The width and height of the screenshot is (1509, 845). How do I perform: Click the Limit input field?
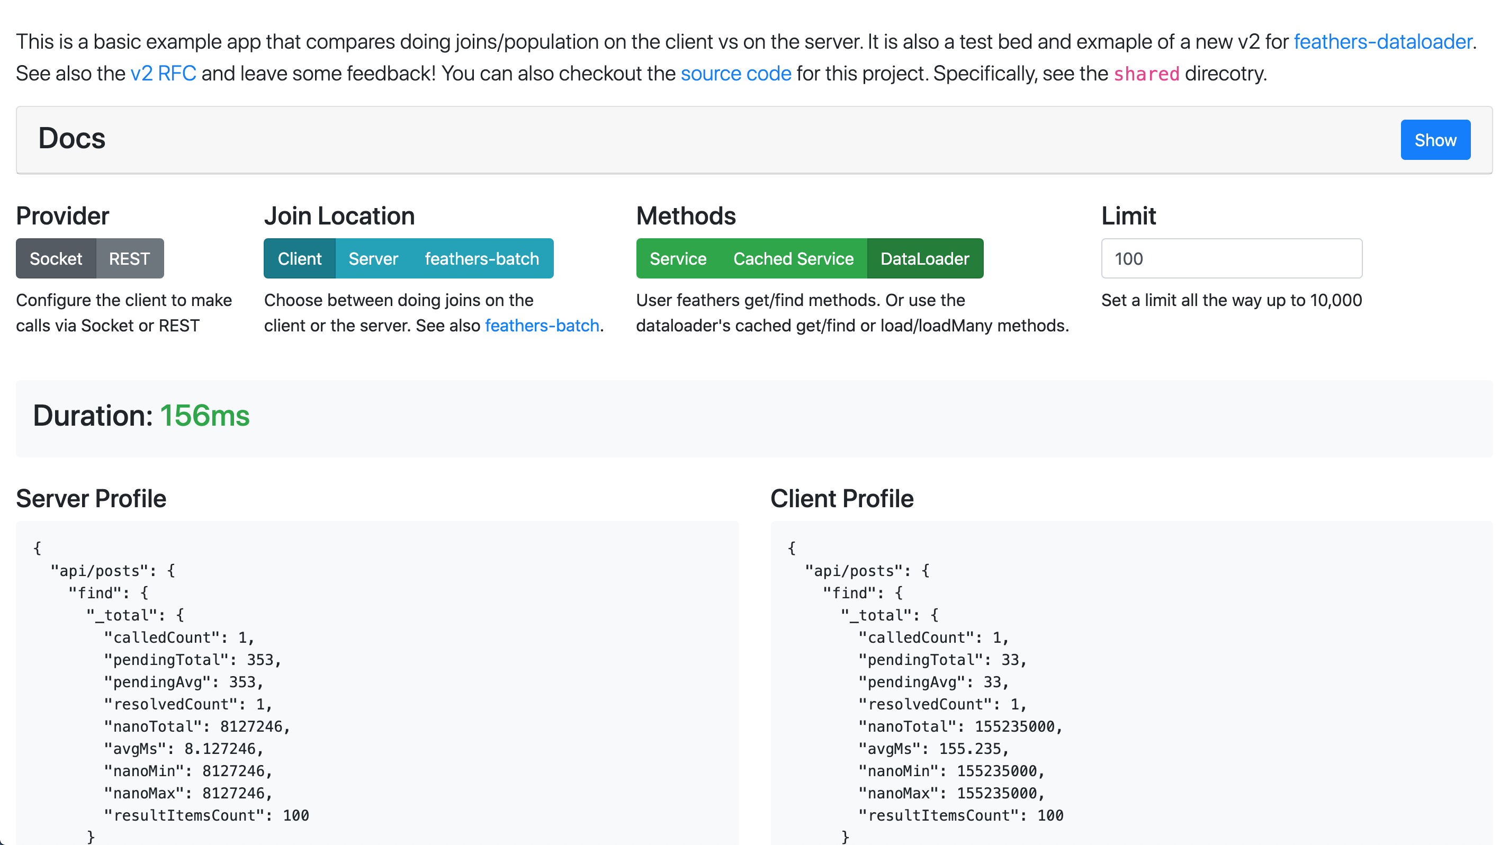[1232, 258]
